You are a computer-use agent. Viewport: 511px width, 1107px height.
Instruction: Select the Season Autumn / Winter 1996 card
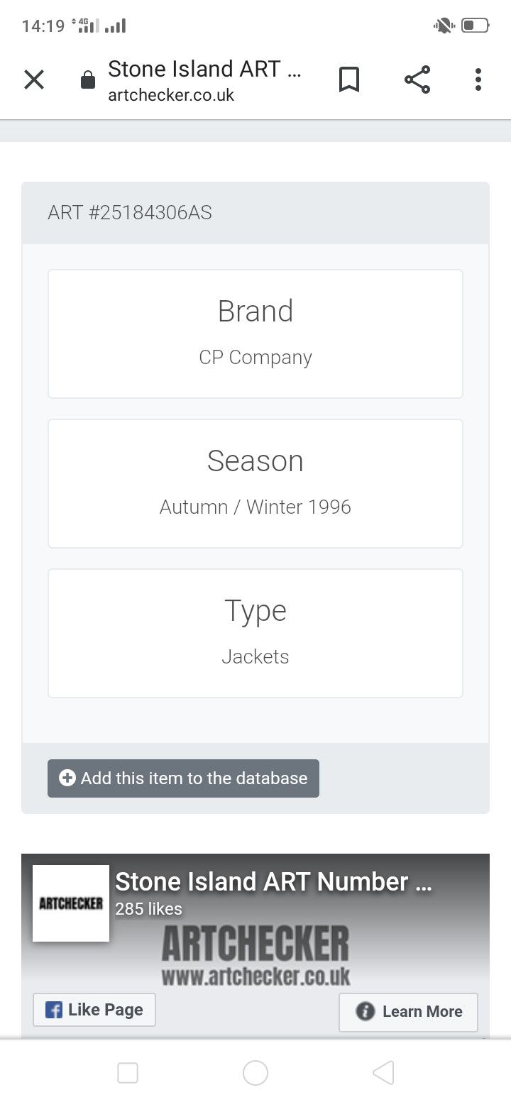(x=255, y=483)
